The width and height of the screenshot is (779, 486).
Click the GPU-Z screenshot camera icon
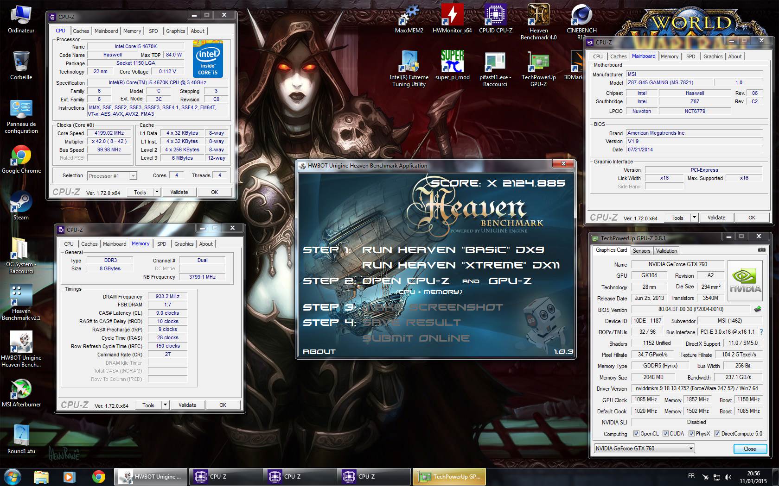[x=761, y=250]
